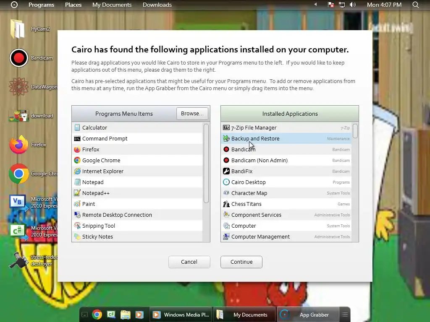Click the Cancel button
Screen dimensions: 430x322
pos(189,262)
